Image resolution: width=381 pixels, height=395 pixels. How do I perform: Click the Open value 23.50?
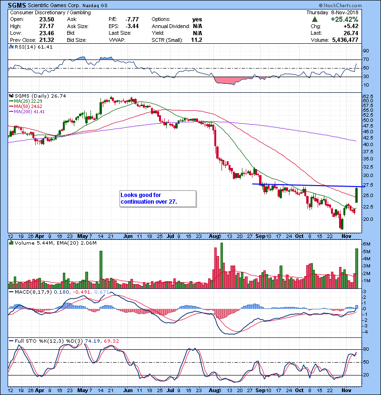pos(47,20)
